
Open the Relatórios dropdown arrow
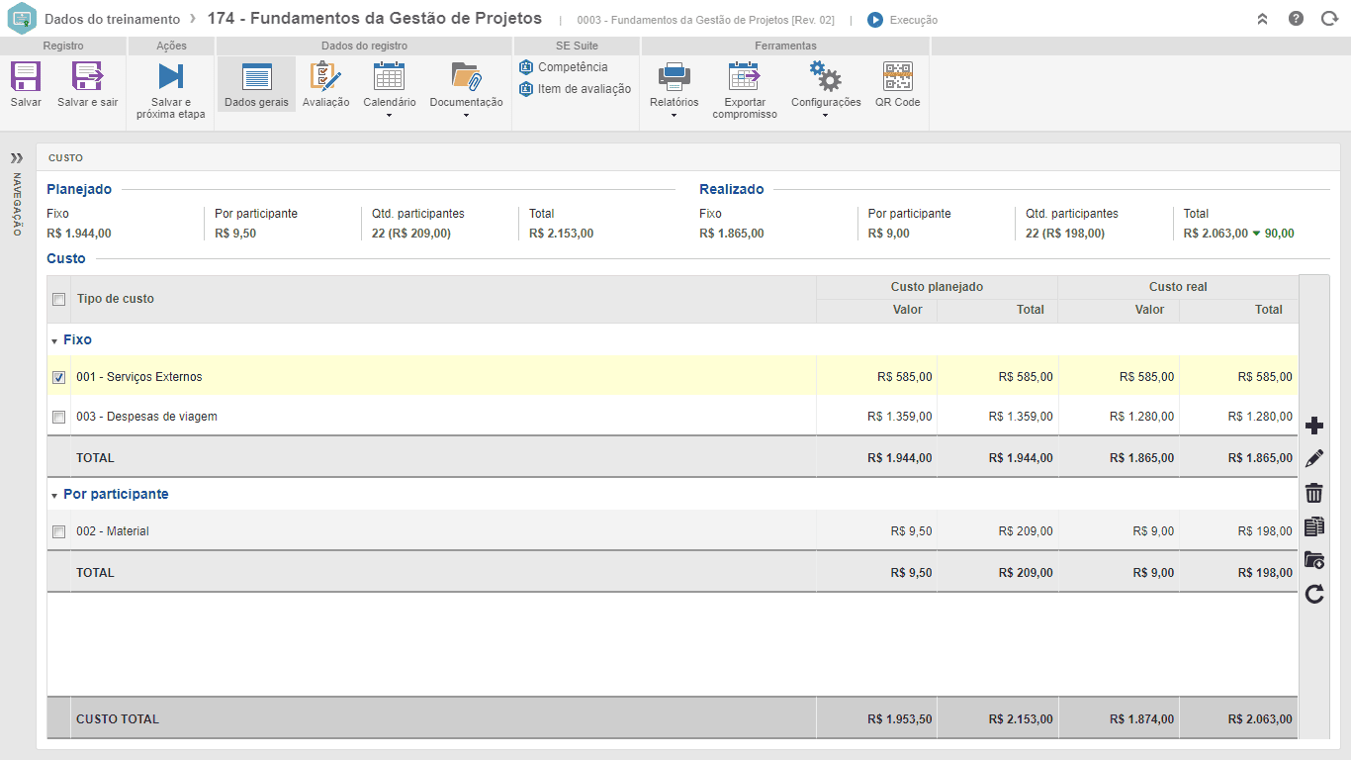[x=675, y=116]
